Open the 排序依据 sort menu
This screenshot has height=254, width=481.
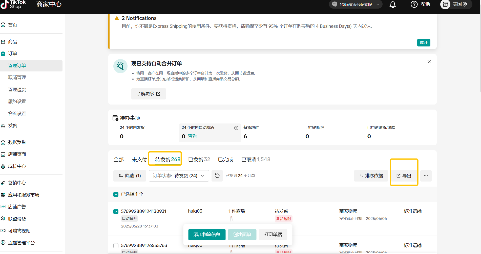[371, 176]
